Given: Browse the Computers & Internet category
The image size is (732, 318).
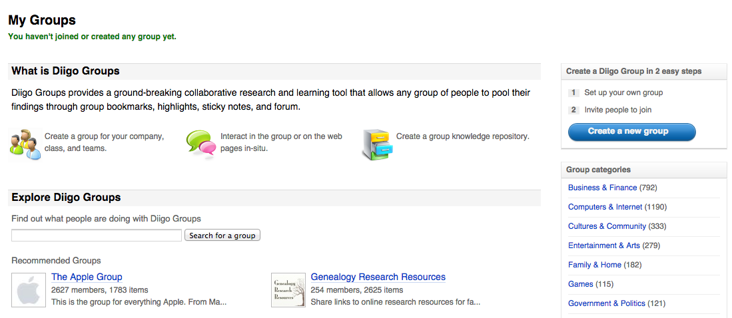Looking at the screenshot, I should (x=605, y=207).
